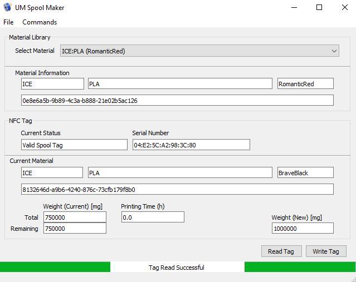Click the material GUID field starting 0e8e6a5b
The width and height of the screenshot is (356, 282).
click(177, 100)
